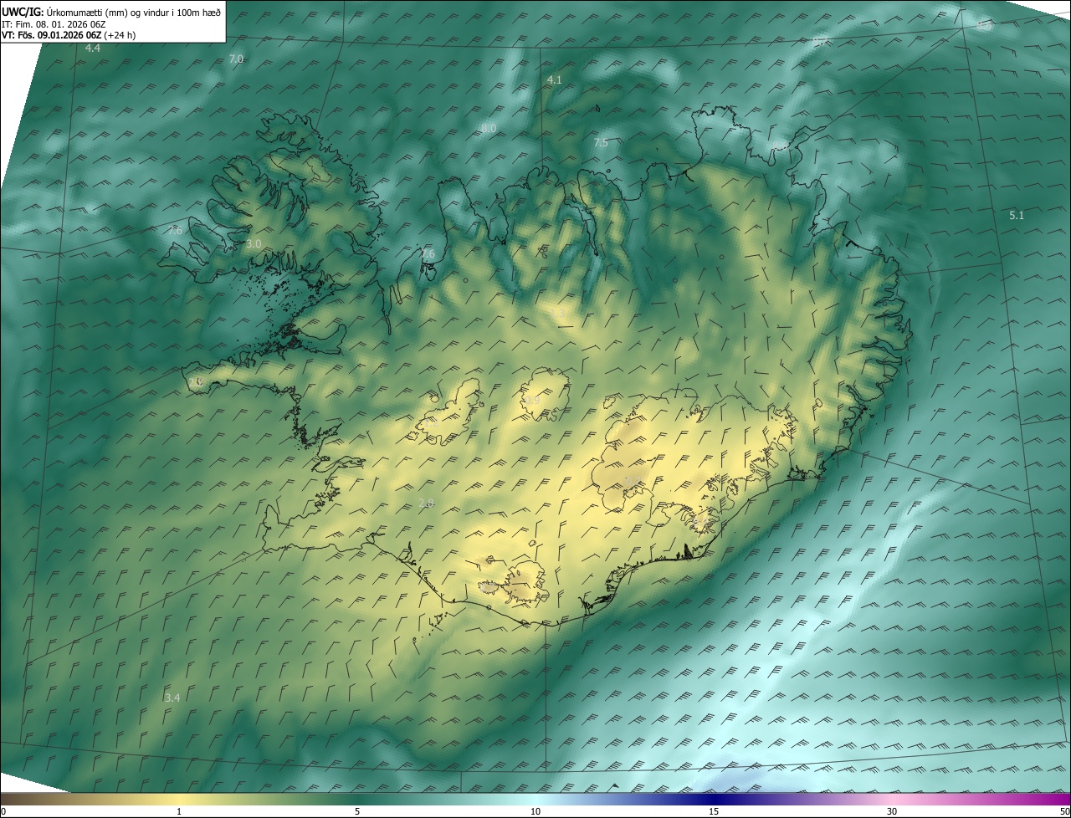This screenshot has width=1071, height=818.
Task: Click the 7.0 value label on the map
Action: pos(236,59)
